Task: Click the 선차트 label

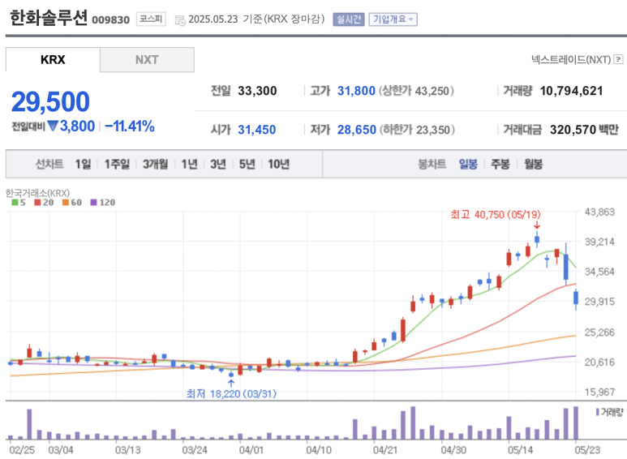Action: coord(49,164)
